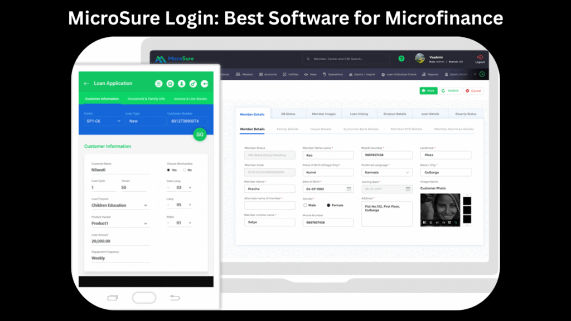Increase Solar Lamp quantity with plus
The width and height of the screenshot is (571, 321).
190,188
